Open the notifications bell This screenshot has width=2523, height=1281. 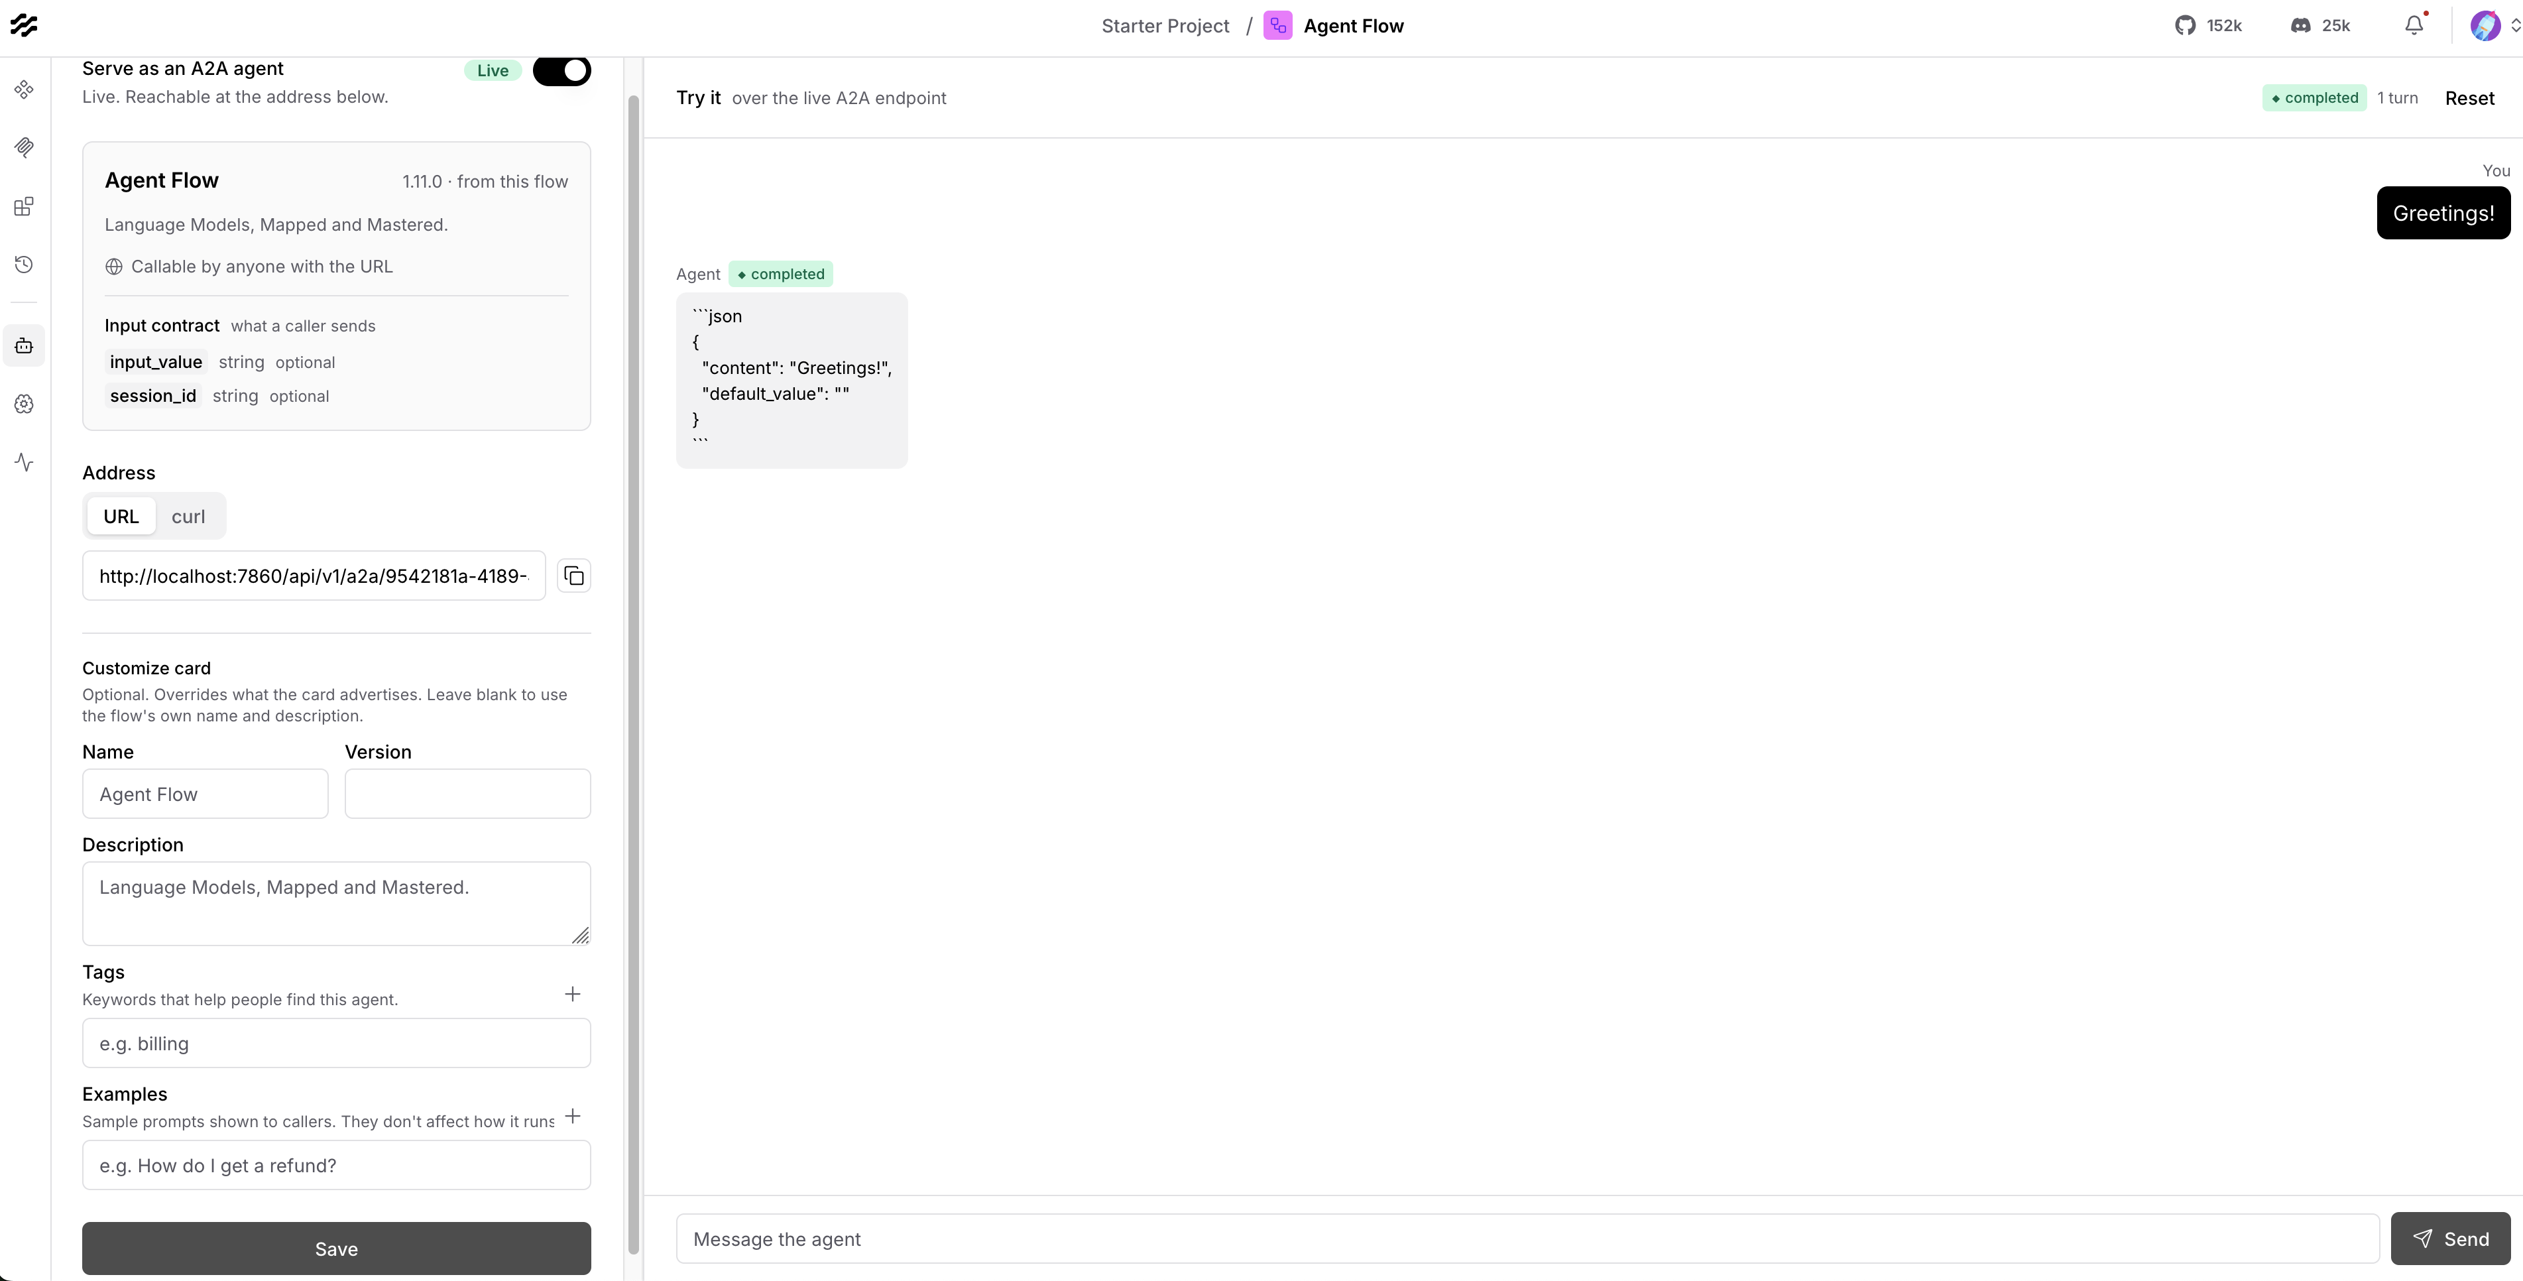(2414, 25)
